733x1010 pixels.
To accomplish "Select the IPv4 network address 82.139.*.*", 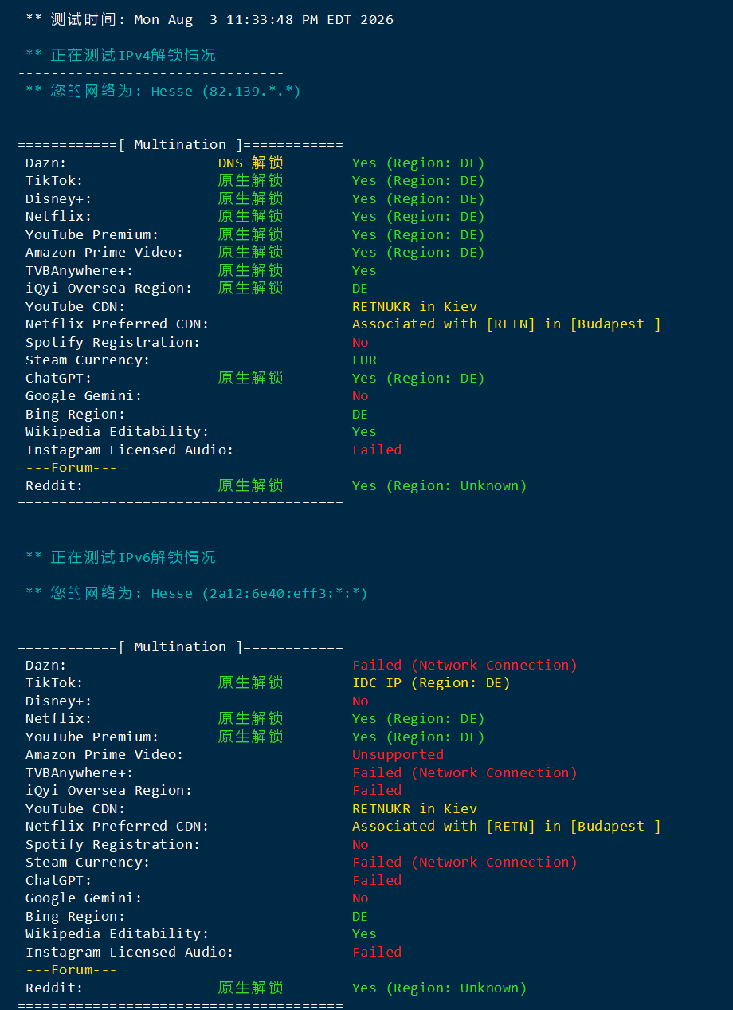I will pyautogui.click(x=251, y=92).
